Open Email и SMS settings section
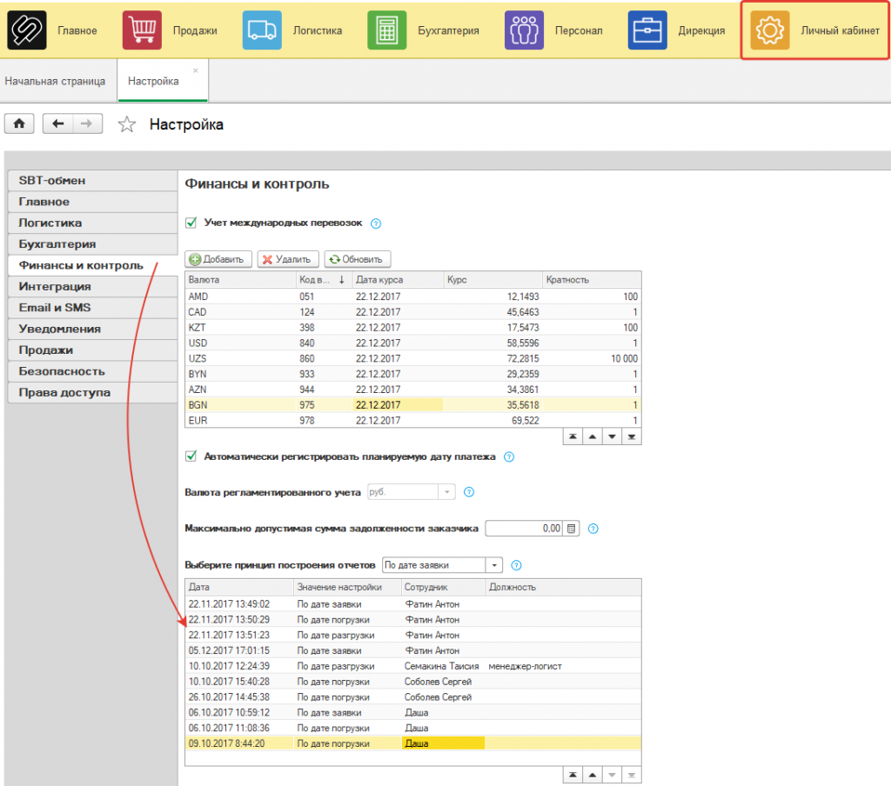Viewport: 891px width, 786px height. click(x=92, y=307)
